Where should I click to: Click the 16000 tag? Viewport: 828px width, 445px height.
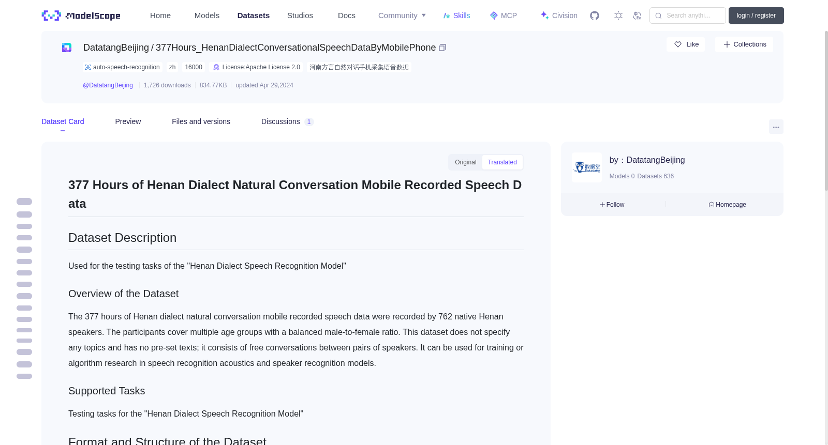coord(194,67)
